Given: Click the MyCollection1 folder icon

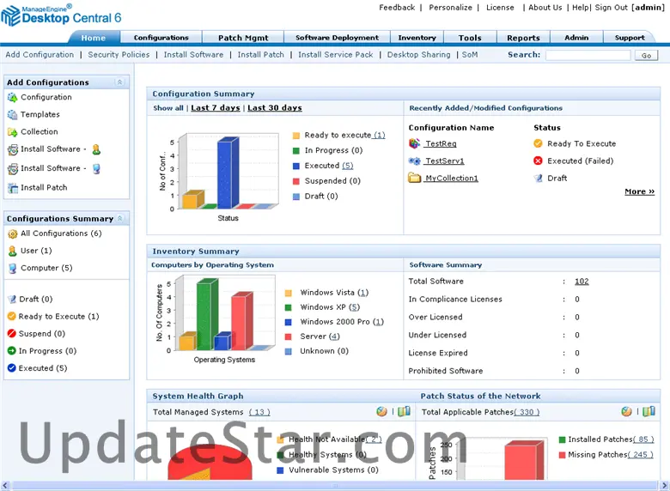Looking at the screenshot, I should 415,178.
